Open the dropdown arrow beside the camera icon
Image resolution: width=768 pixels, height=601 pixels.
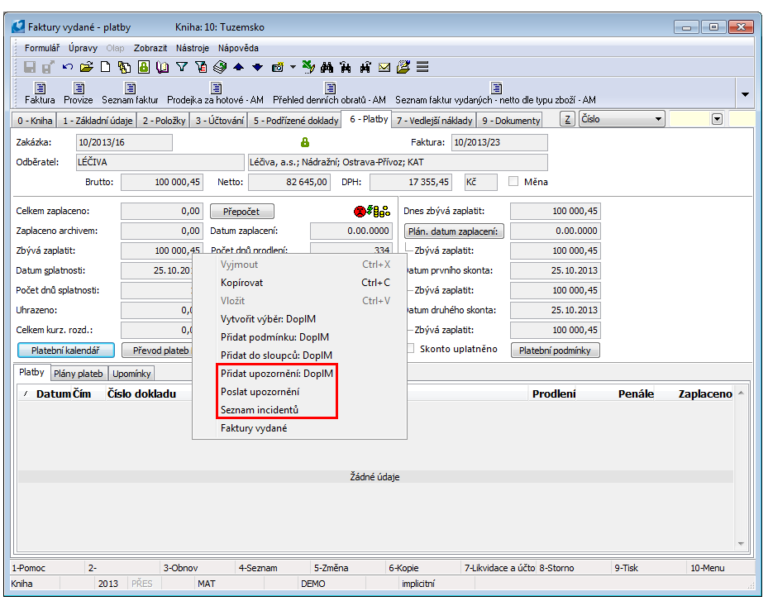[293, 67]
